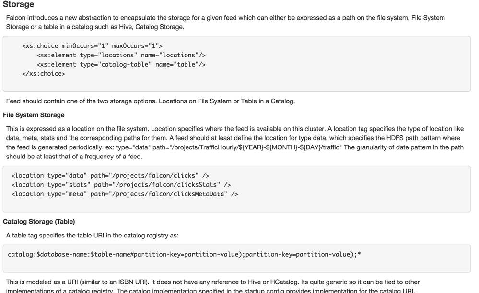
Task: Click the location type="stats" code line
Action: click(x=121, y=185)
